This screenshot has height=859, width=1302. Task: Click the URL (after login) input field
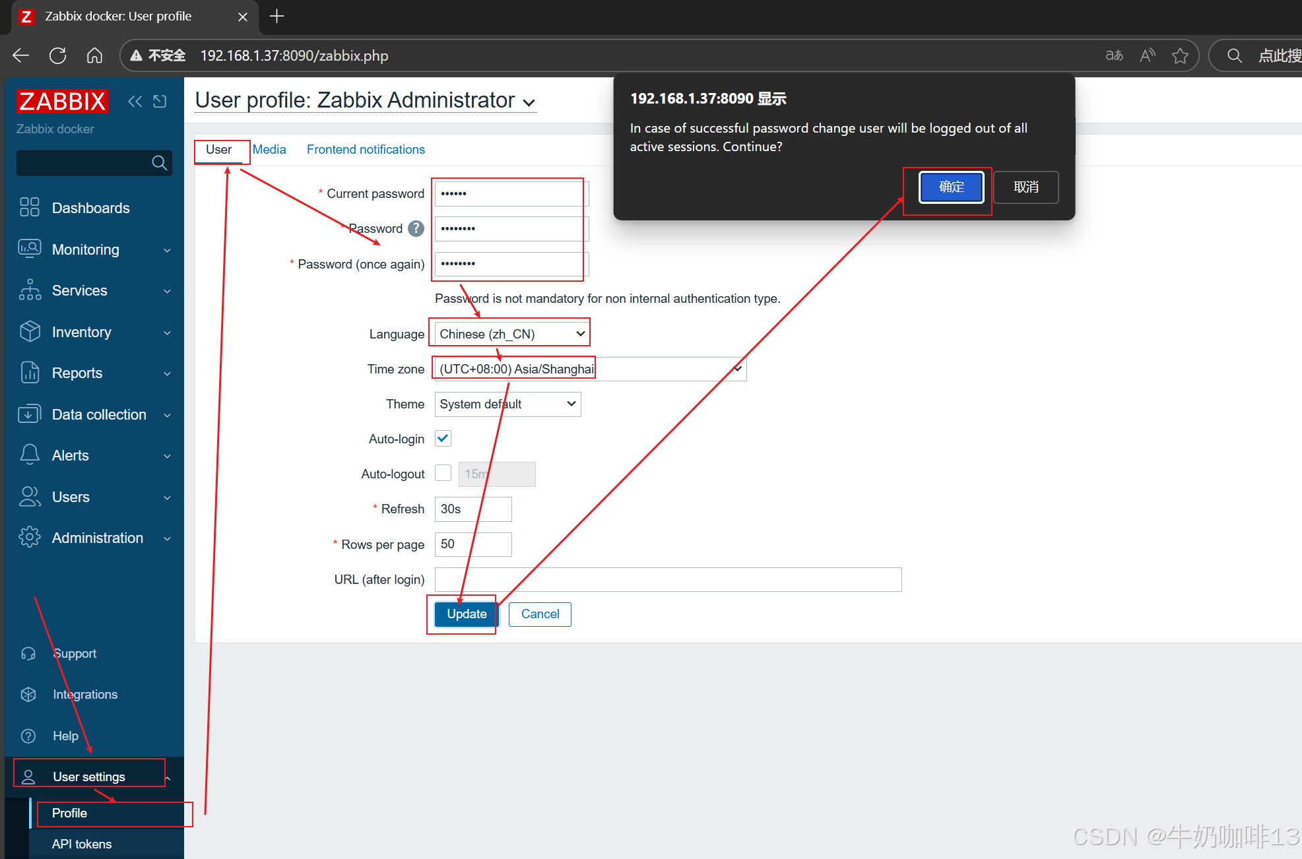tap(668, 579)
